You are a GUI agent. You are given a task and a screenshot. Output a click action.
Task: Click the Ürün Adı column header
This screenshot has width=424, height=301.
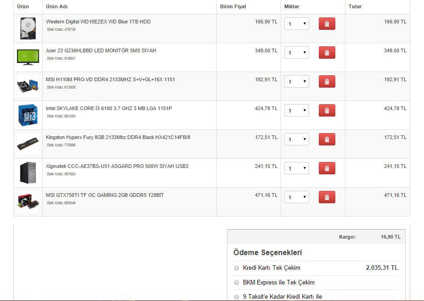pos(57,6)
